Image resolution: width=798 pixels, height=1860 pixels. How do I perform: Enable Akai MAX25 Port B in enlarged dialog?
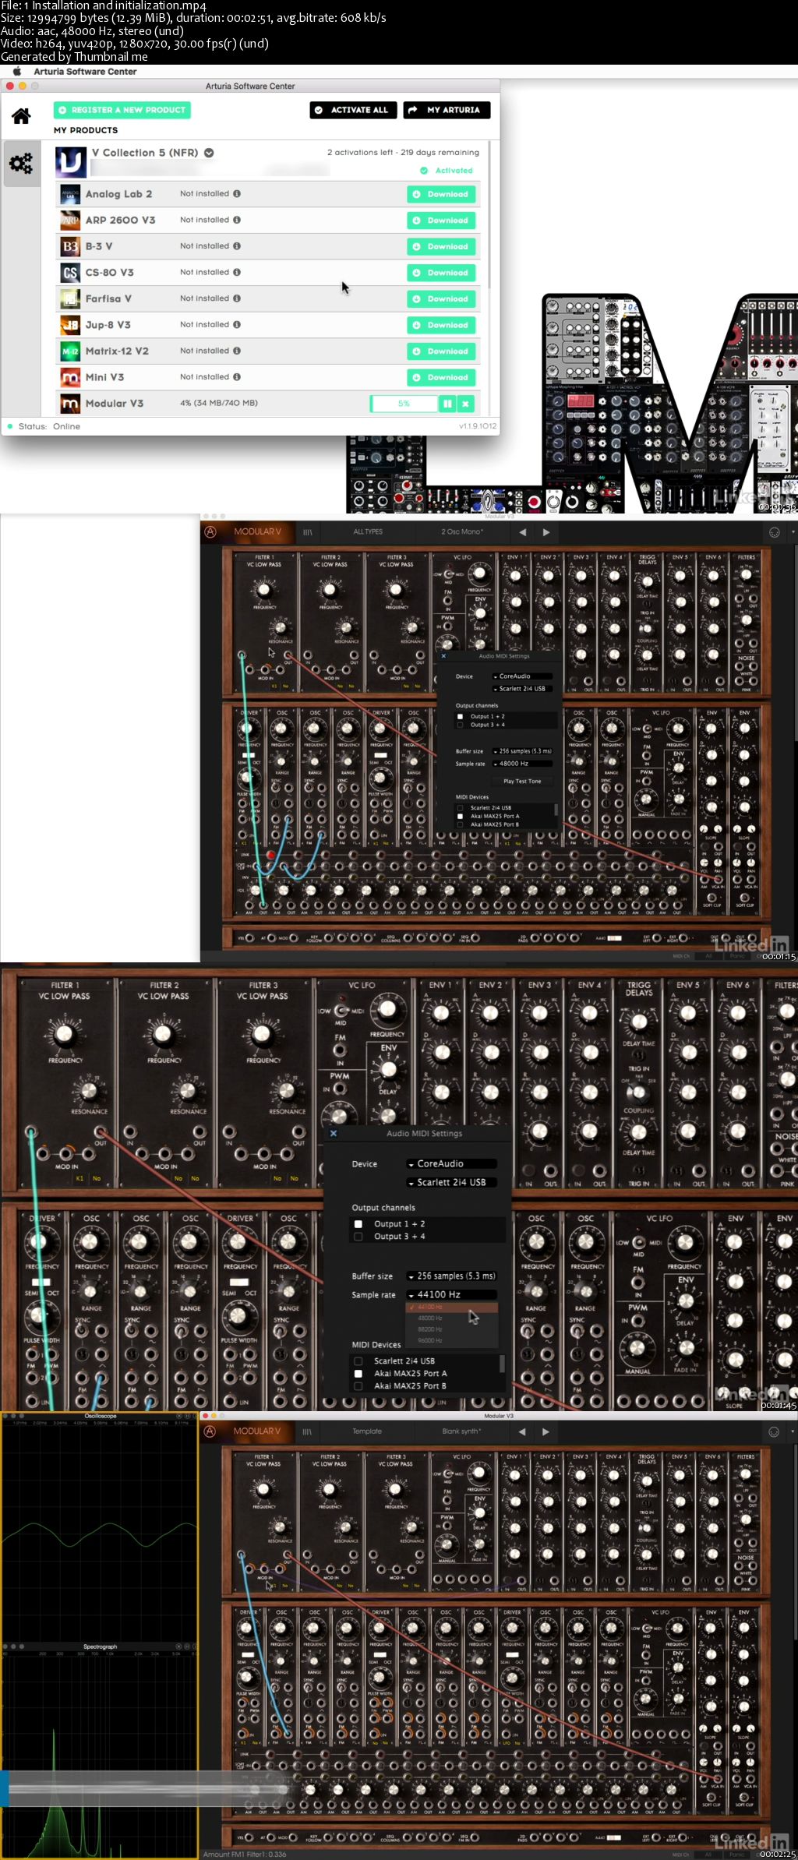click(x=358, y=1386)
